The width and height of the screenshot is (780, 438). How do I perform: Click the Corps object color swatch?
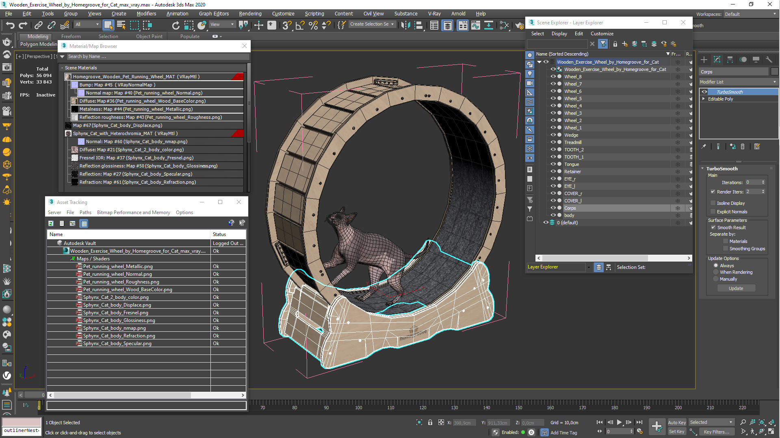pos(774,72)
